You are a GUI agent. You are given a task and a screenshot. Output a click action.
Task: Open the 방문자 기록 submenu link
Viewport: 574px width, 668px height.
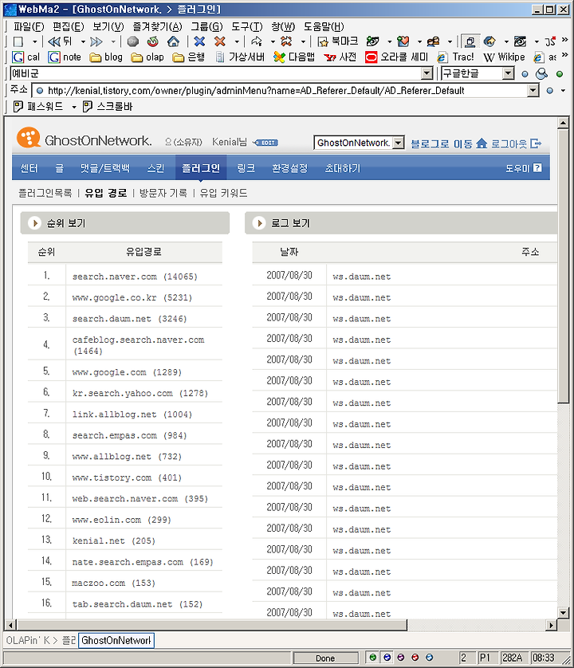[163, 193]
